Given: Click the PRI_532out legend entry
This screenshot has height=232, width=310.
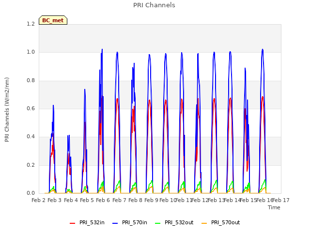Looking at the screenshot, I should point(174,222).
